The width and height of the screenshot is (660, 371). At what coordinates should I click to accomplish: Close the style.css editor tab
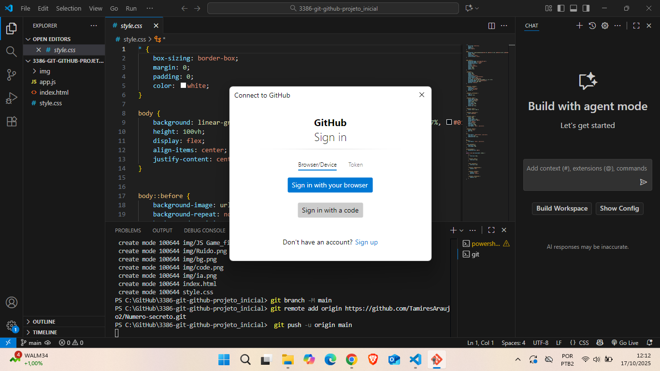point(156,26)
